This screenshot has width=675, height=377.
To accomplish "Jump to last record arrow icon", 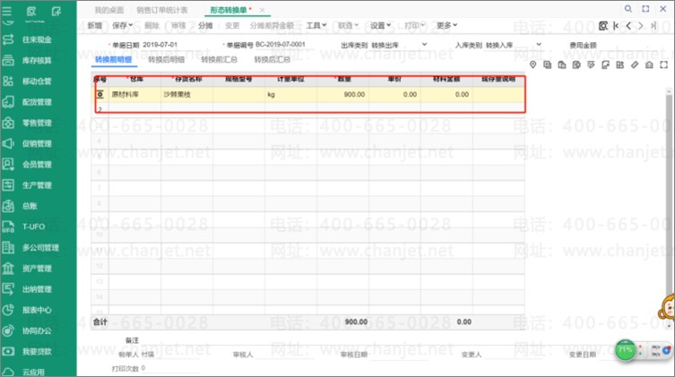I will (x=653, y=26).
